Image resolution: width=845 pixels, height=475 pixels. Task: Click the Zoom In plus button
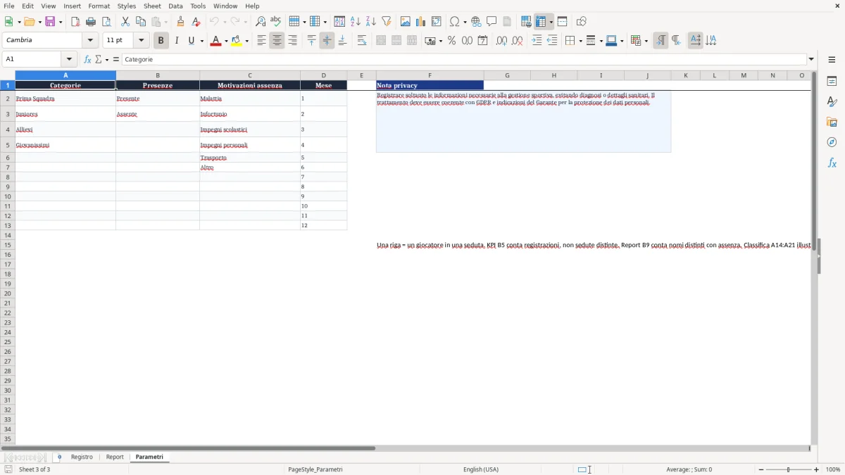coord(817,469)
